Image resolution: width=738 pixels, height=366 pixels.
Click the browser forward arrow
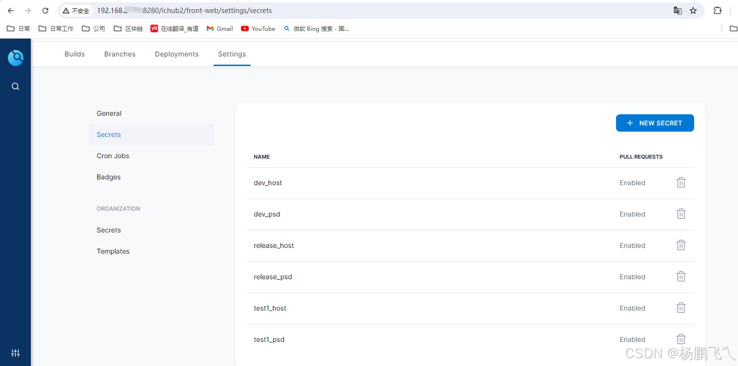pyautogui.click(x=28, y=11)
